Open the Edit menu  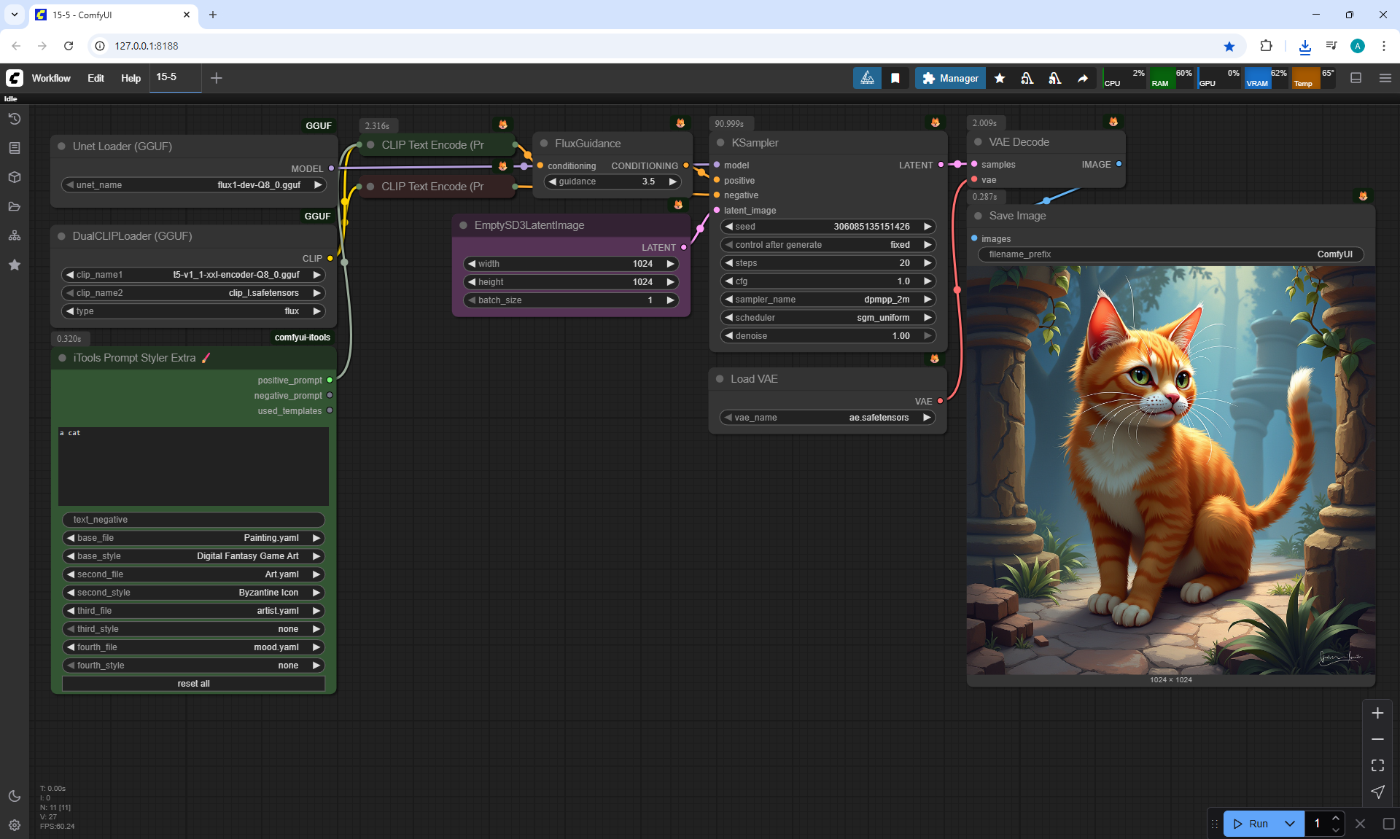click(96, 78)
